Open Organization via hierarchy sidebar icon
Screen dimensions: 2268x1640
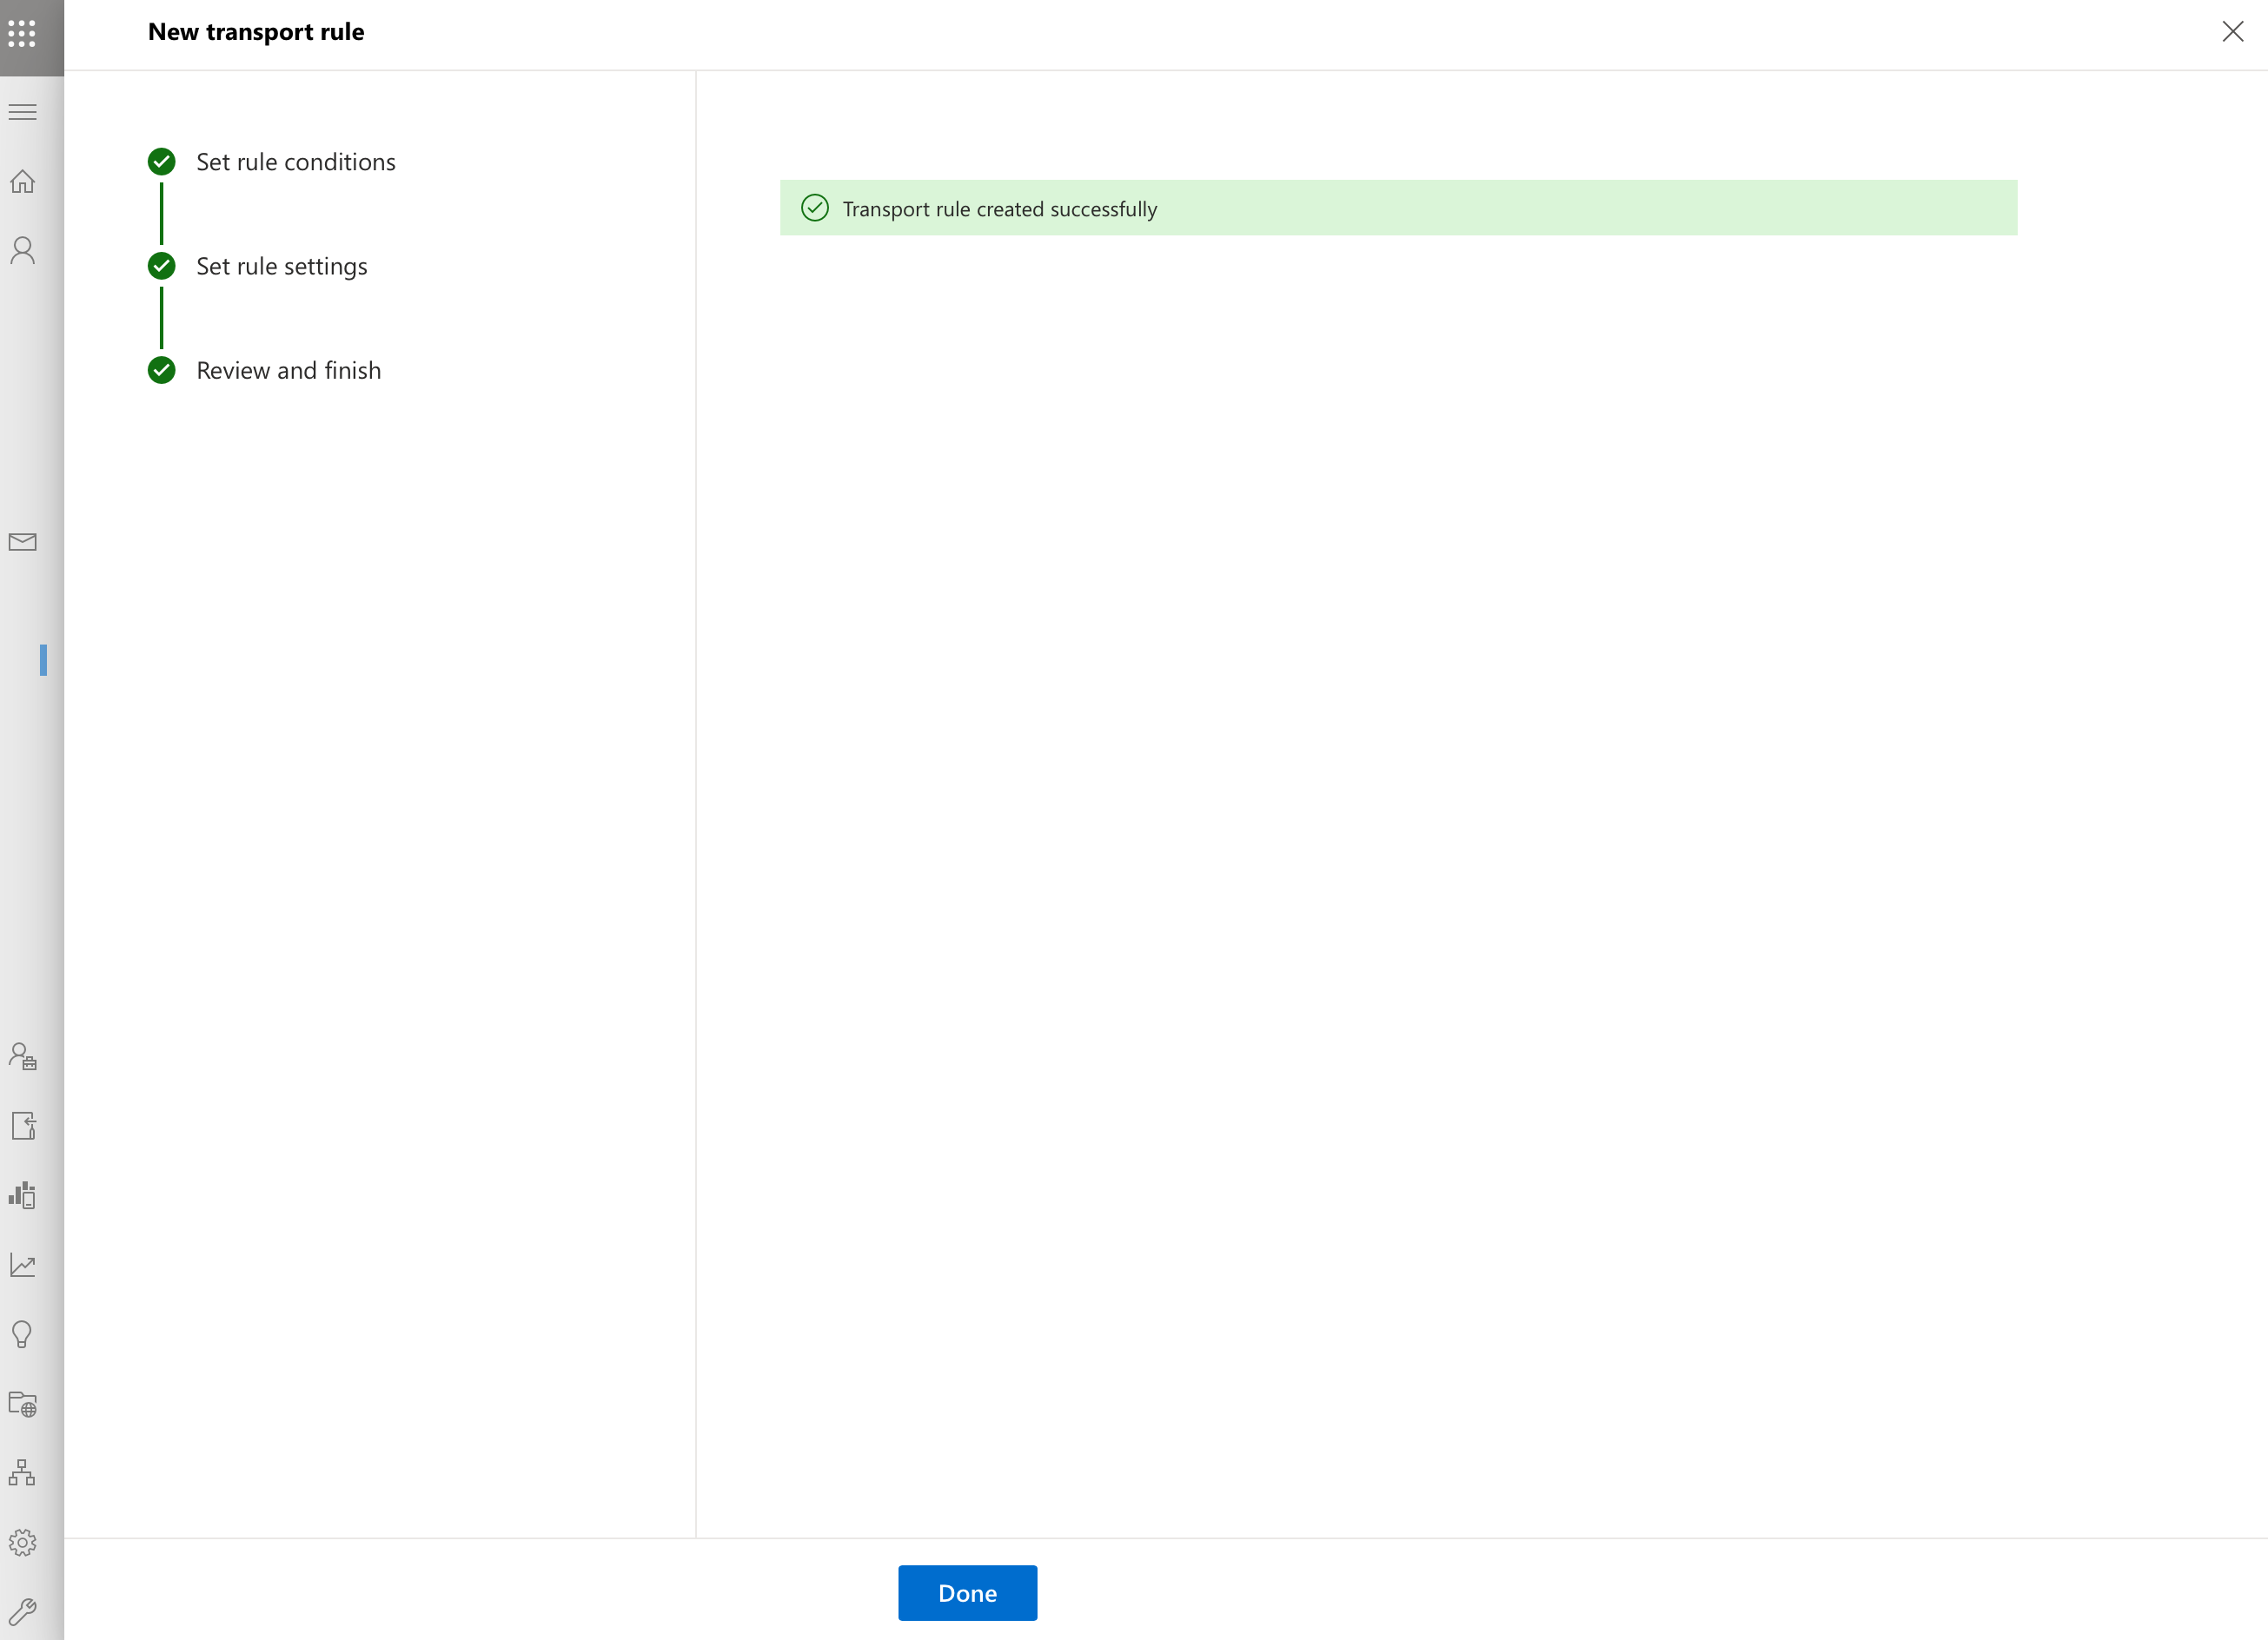[x=22, y=1472]
